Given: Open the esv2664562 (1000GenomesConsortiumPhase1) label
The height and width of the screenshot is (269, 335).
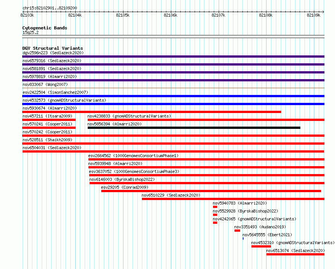Looking at the screenshot, I should [133, 156].
